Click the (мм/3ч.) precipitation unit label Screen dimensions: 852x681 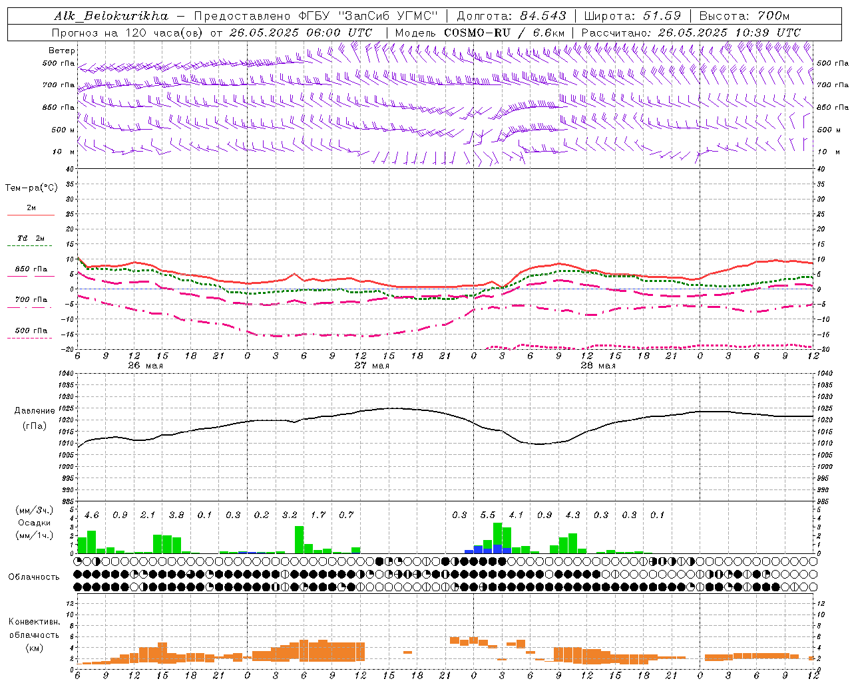click(34, 510)
